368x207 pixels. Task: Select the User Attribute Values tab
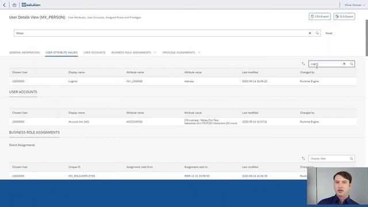click(x=62, y=52)
